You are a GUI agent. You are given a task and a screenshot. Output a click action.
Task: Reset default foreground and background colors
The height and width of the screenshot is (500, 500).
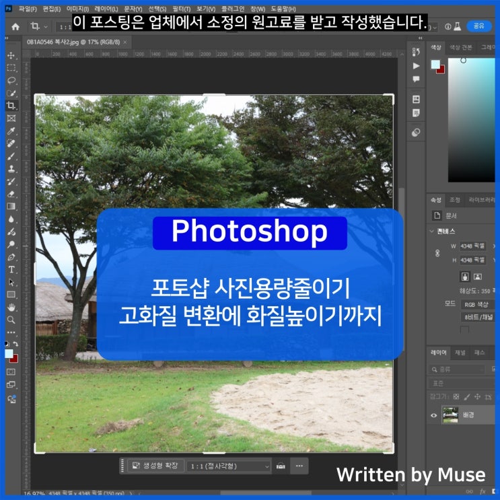pos(7,344)
